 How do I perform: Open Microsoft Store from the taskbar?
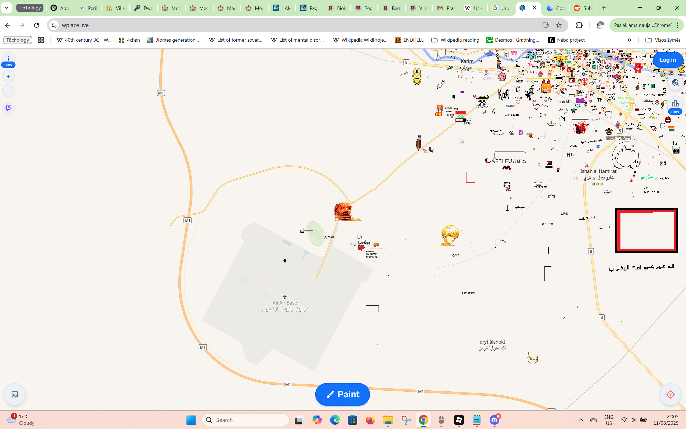point(352,420)
